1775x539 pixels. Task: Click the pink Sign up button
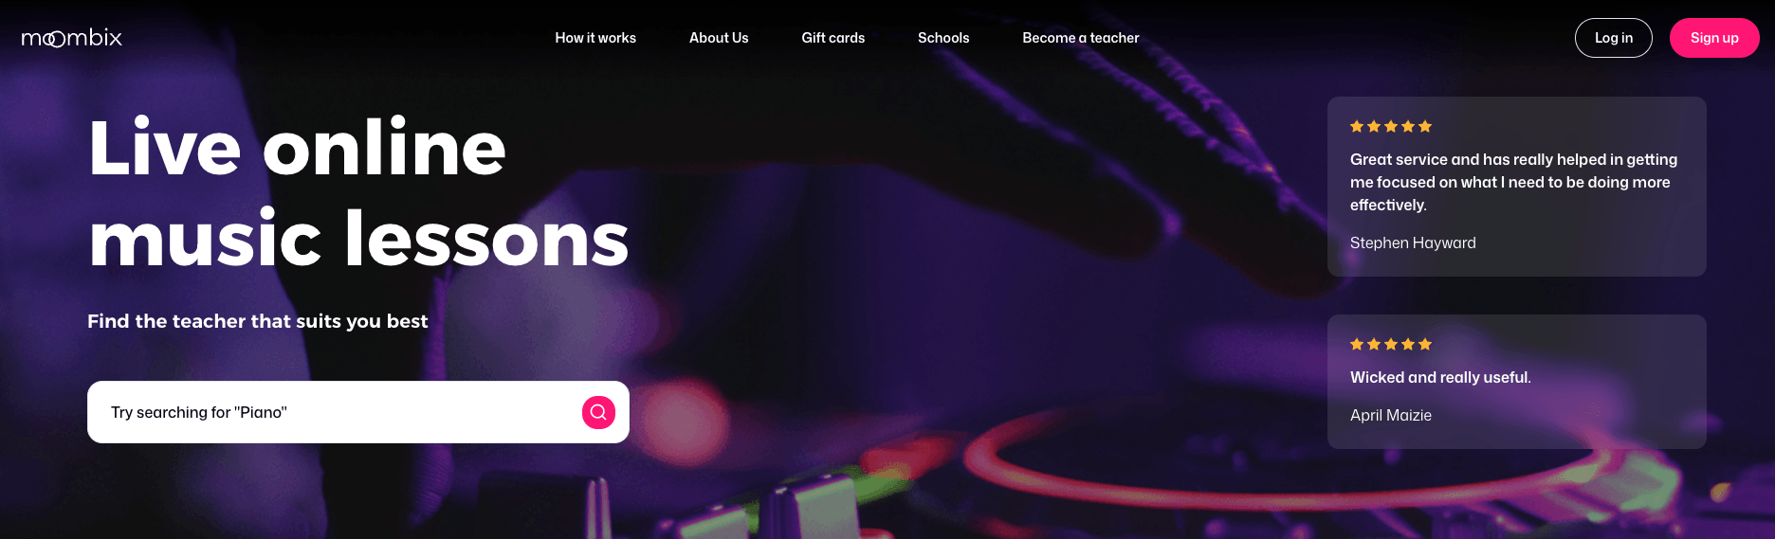pos(1714,38)
